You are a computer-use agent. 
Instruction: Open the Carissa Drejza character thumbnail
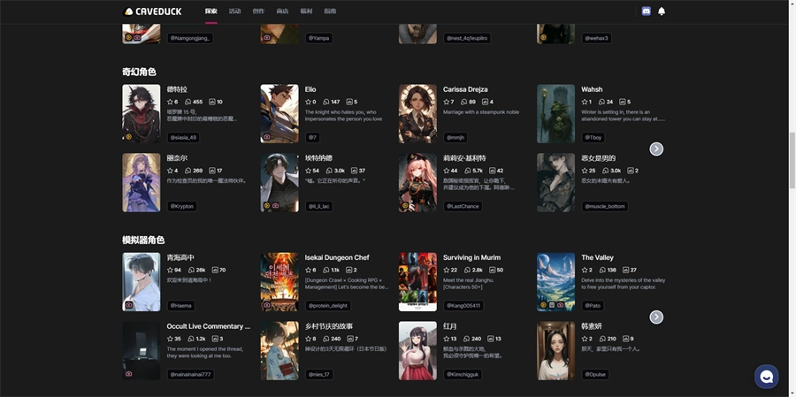(x=417, y=114)
